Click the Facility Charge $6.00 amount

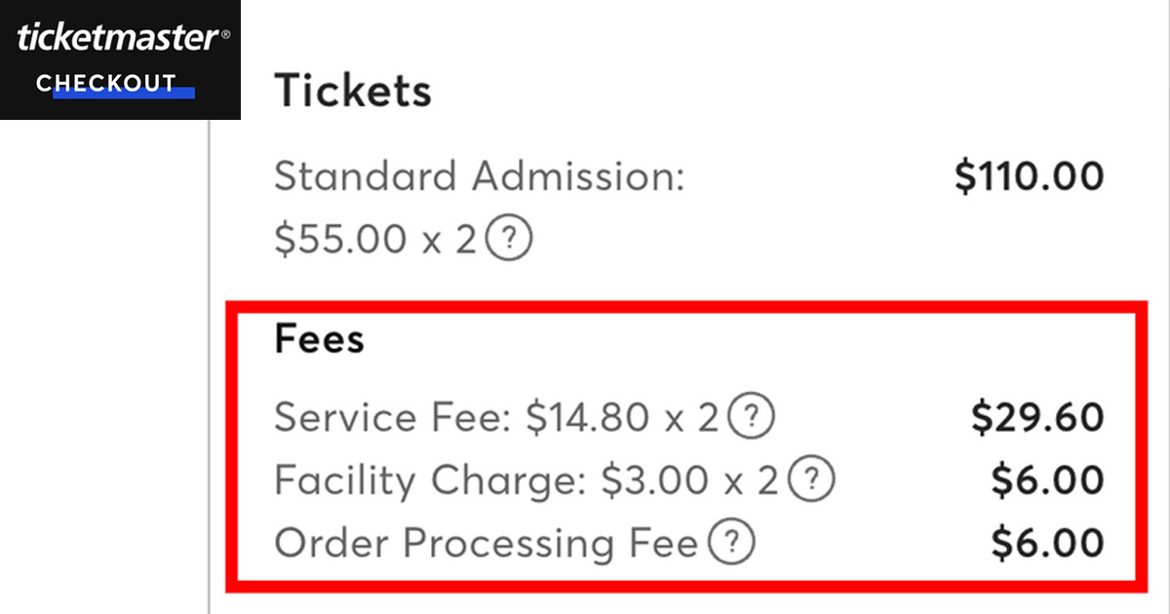pos(1047,480)
